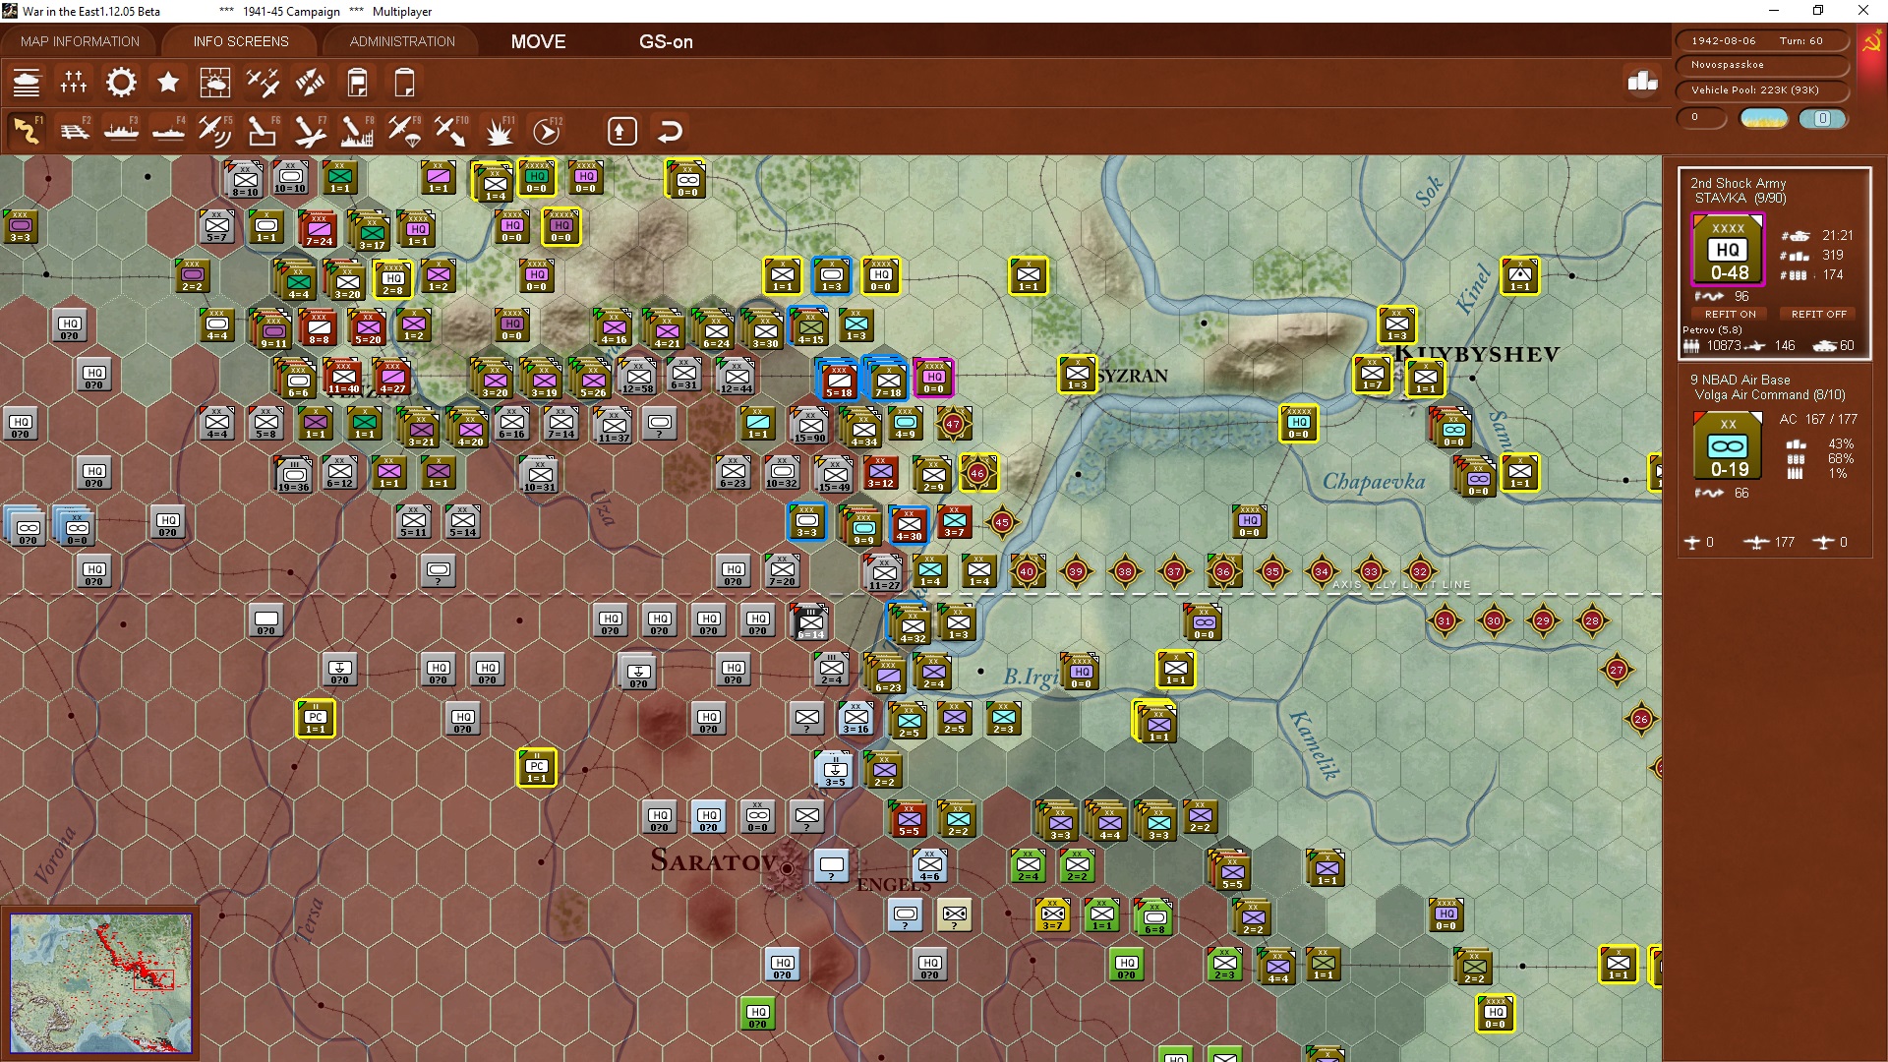The width and height of the screenshot is (1888, 1062).
Task: Click REFIT ON for 2nd Shock Army
Action: [1730, 314]
